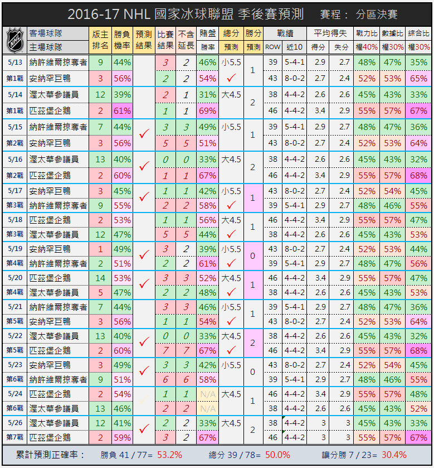434x468 pixels.
Task: Click the 第7戰 game label
Action: 15,437
